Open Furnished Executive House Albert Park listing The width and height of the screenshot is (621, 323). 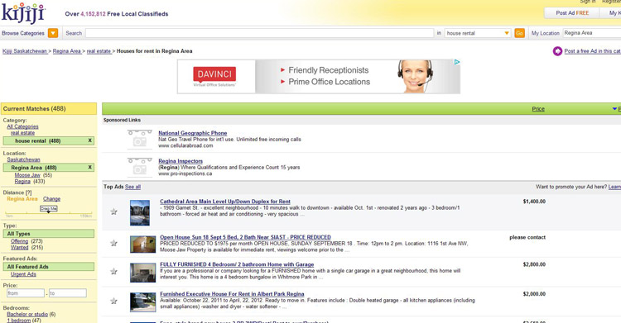[232, 294]
